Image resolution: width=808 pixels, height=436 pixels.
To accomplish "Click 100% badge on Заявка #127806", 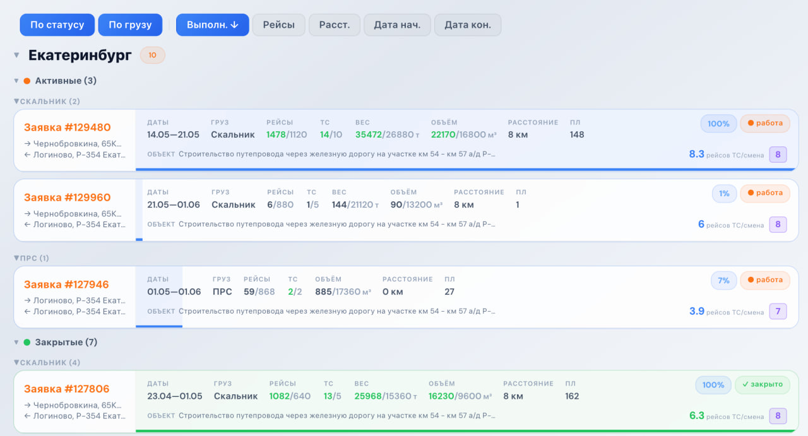I will pyautogui.click(x=713, y=385).
